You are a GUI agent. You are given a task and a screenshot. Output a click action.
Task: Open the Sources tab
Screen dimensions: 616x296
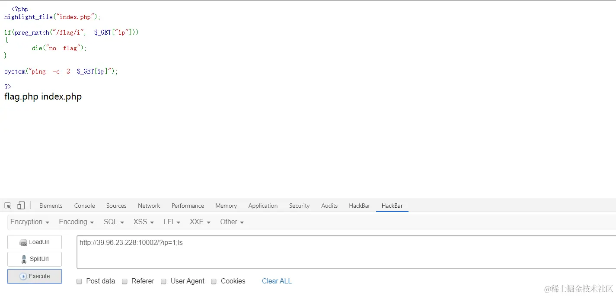116,206
